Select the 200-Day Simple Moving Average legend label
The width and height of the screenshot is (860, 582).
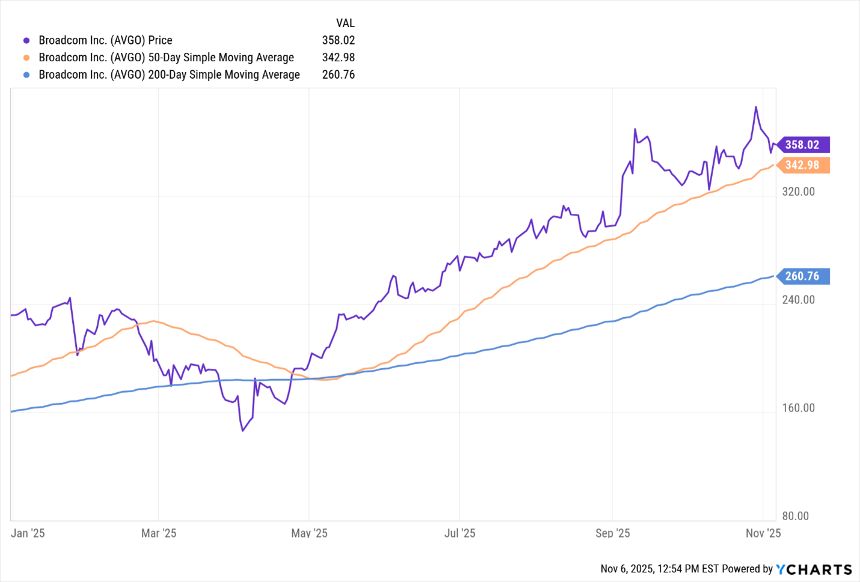pos(169,75)
